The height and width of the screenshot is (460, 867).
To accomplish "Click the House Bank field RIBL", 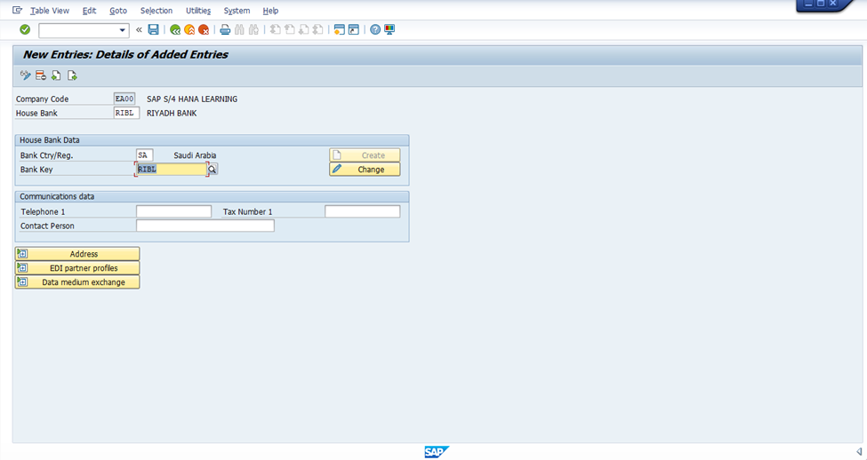I will tap(126, 113).
